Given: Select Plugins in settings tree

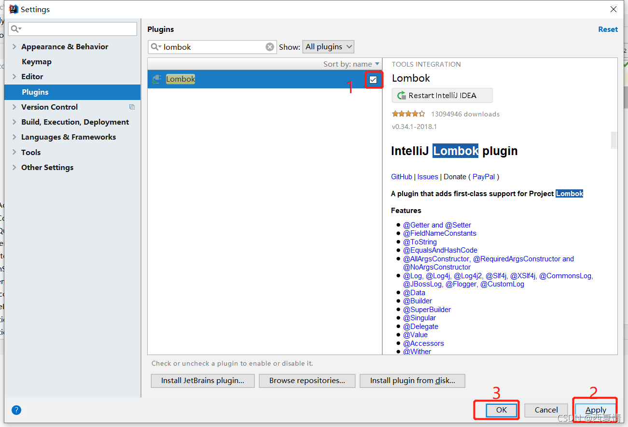Looking at the screenshot, I should coord(72,92).
